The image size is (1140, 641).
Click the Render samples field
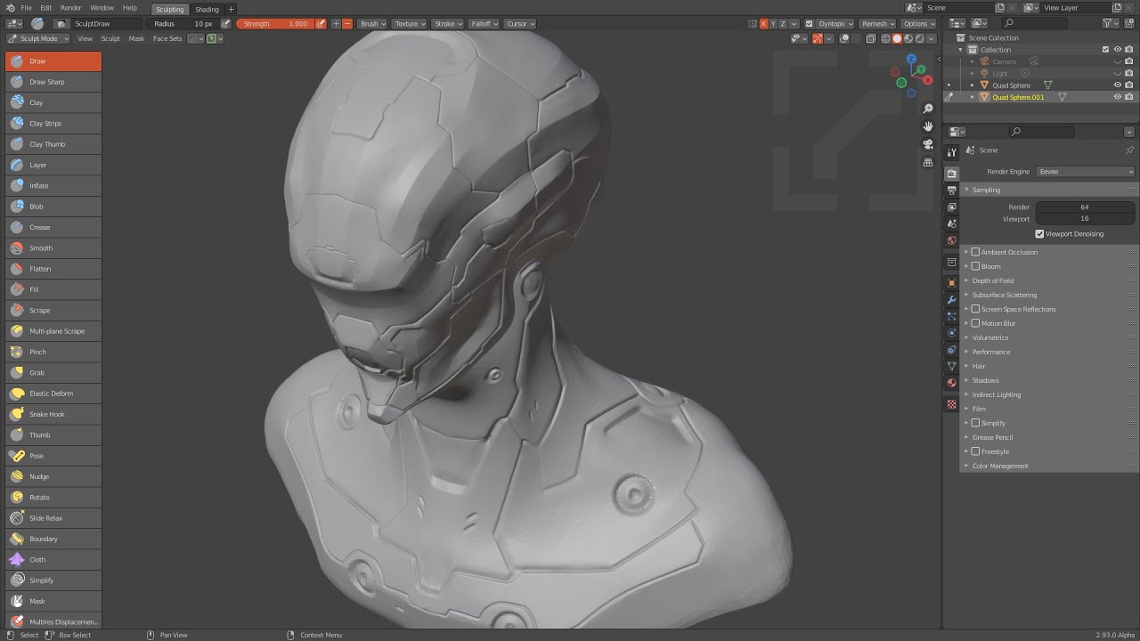click(x=1085, y=207)
